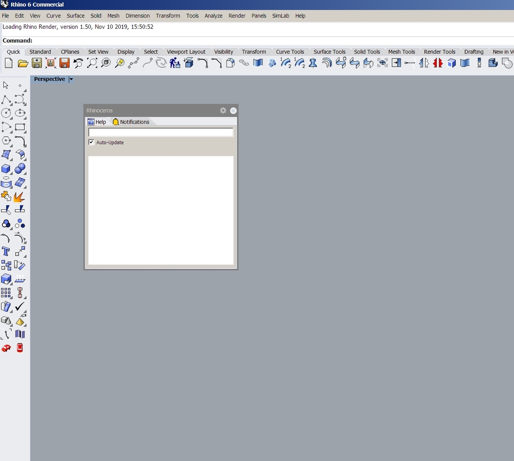Screen dimensions: 514x461
Task: Click the Fillet Curves arc icon in sidebar
Action: [x=19, y=141]
